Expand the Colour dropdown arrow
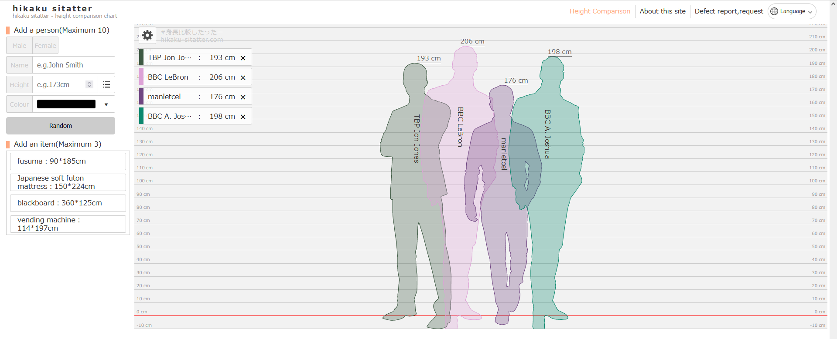 [x=106, y=104]
